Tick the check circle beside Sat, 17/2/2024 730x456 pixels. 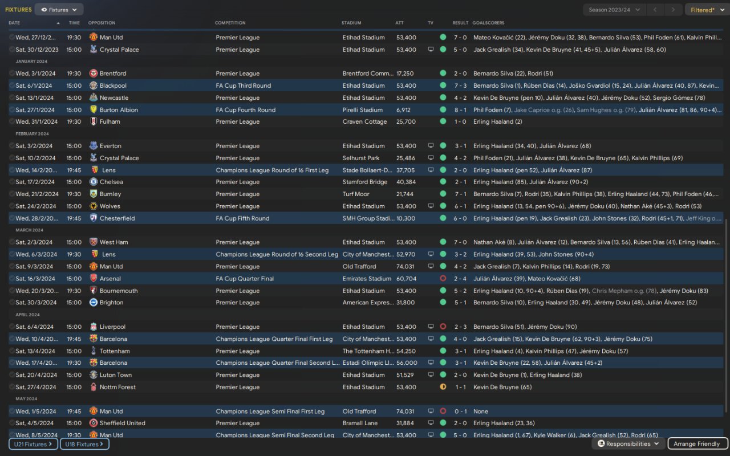[12, 182]
